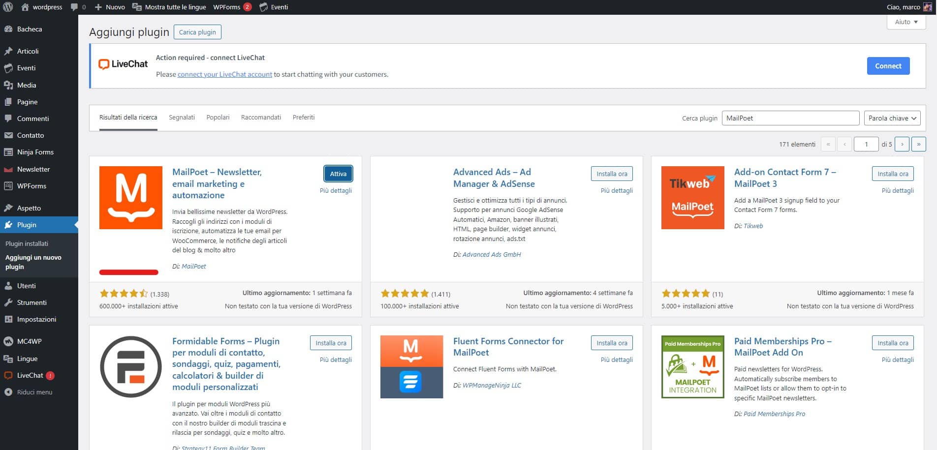Screen dimensions: 937x450
Task: Open Mostra tutte le lingue
Action: (x=169, y=7)
